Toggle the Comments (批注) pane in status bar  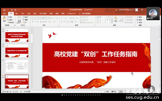pyautogui.click(x=114, y=91)
